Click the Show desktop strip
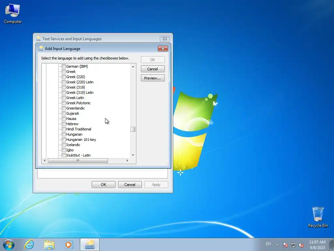334x251 pixels. tap(332, 244)
